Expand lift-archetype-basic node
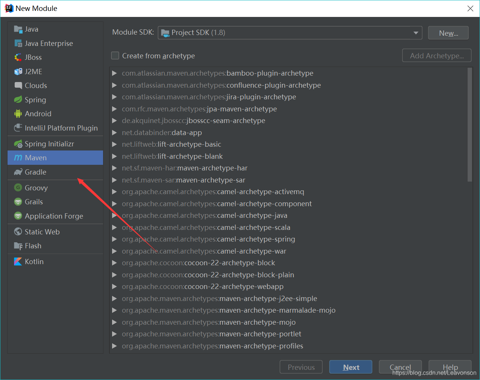Image resolution: width=480 pixels, height=380 pixels. click(x=114, y=144)
